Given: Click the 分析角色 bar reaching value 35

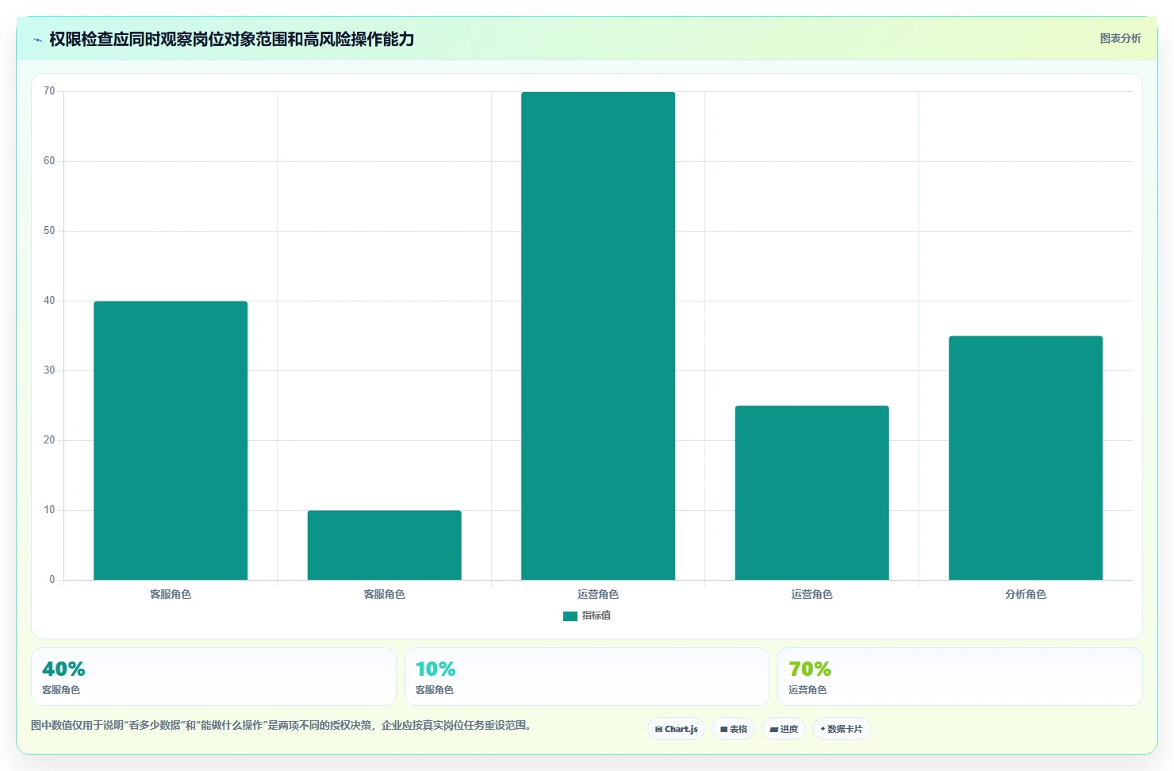Looking at the screenshot, I should [1026, 458].
